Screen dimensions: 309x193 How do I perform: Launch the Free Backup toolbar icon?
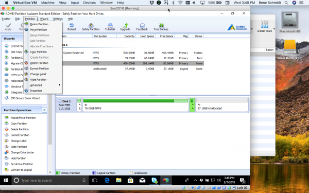[161, 27]
